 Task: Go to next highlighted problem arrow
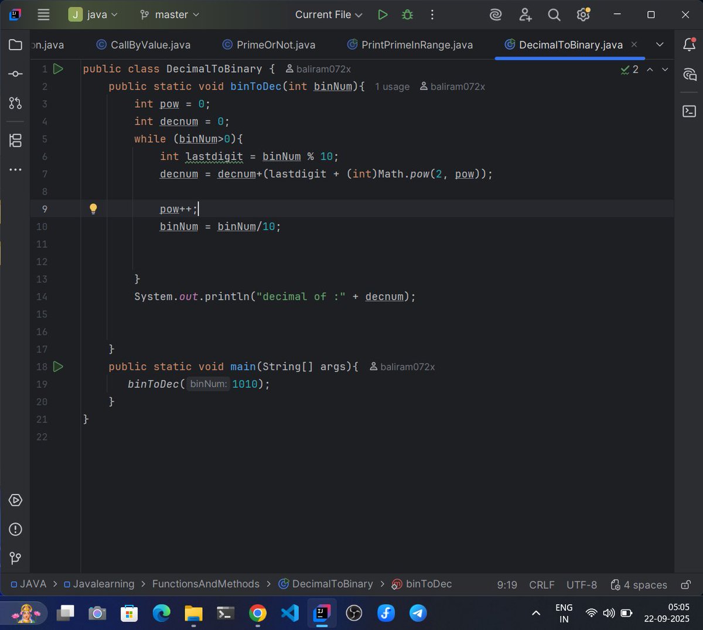[665, 69]
